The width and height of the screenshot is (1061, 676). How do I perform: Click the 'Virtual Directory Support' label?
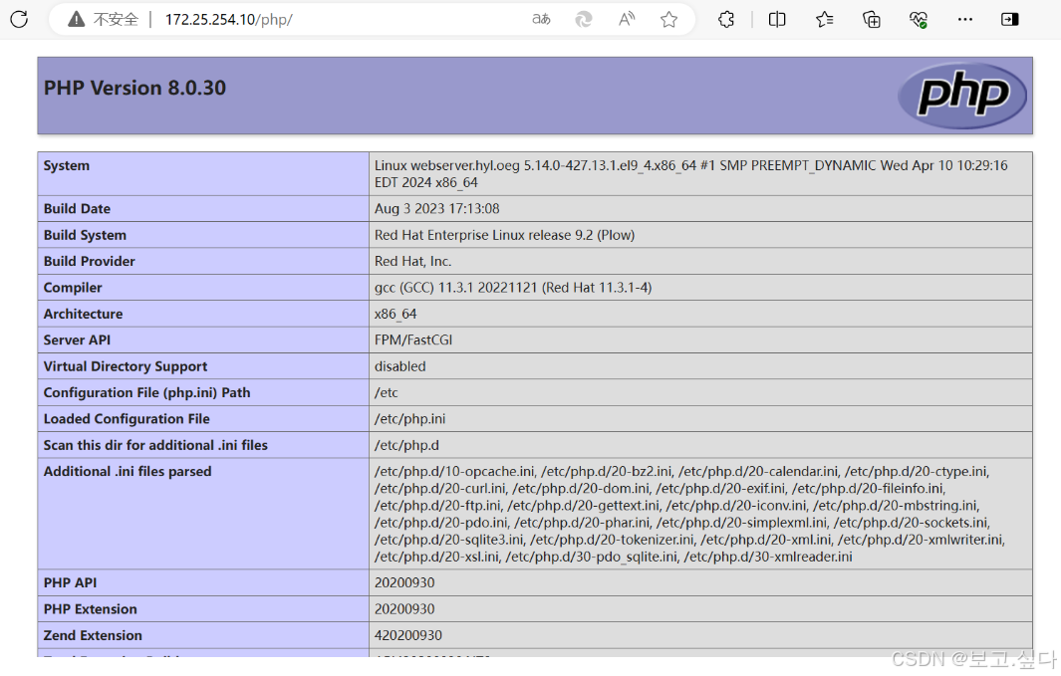coord(126,367)
